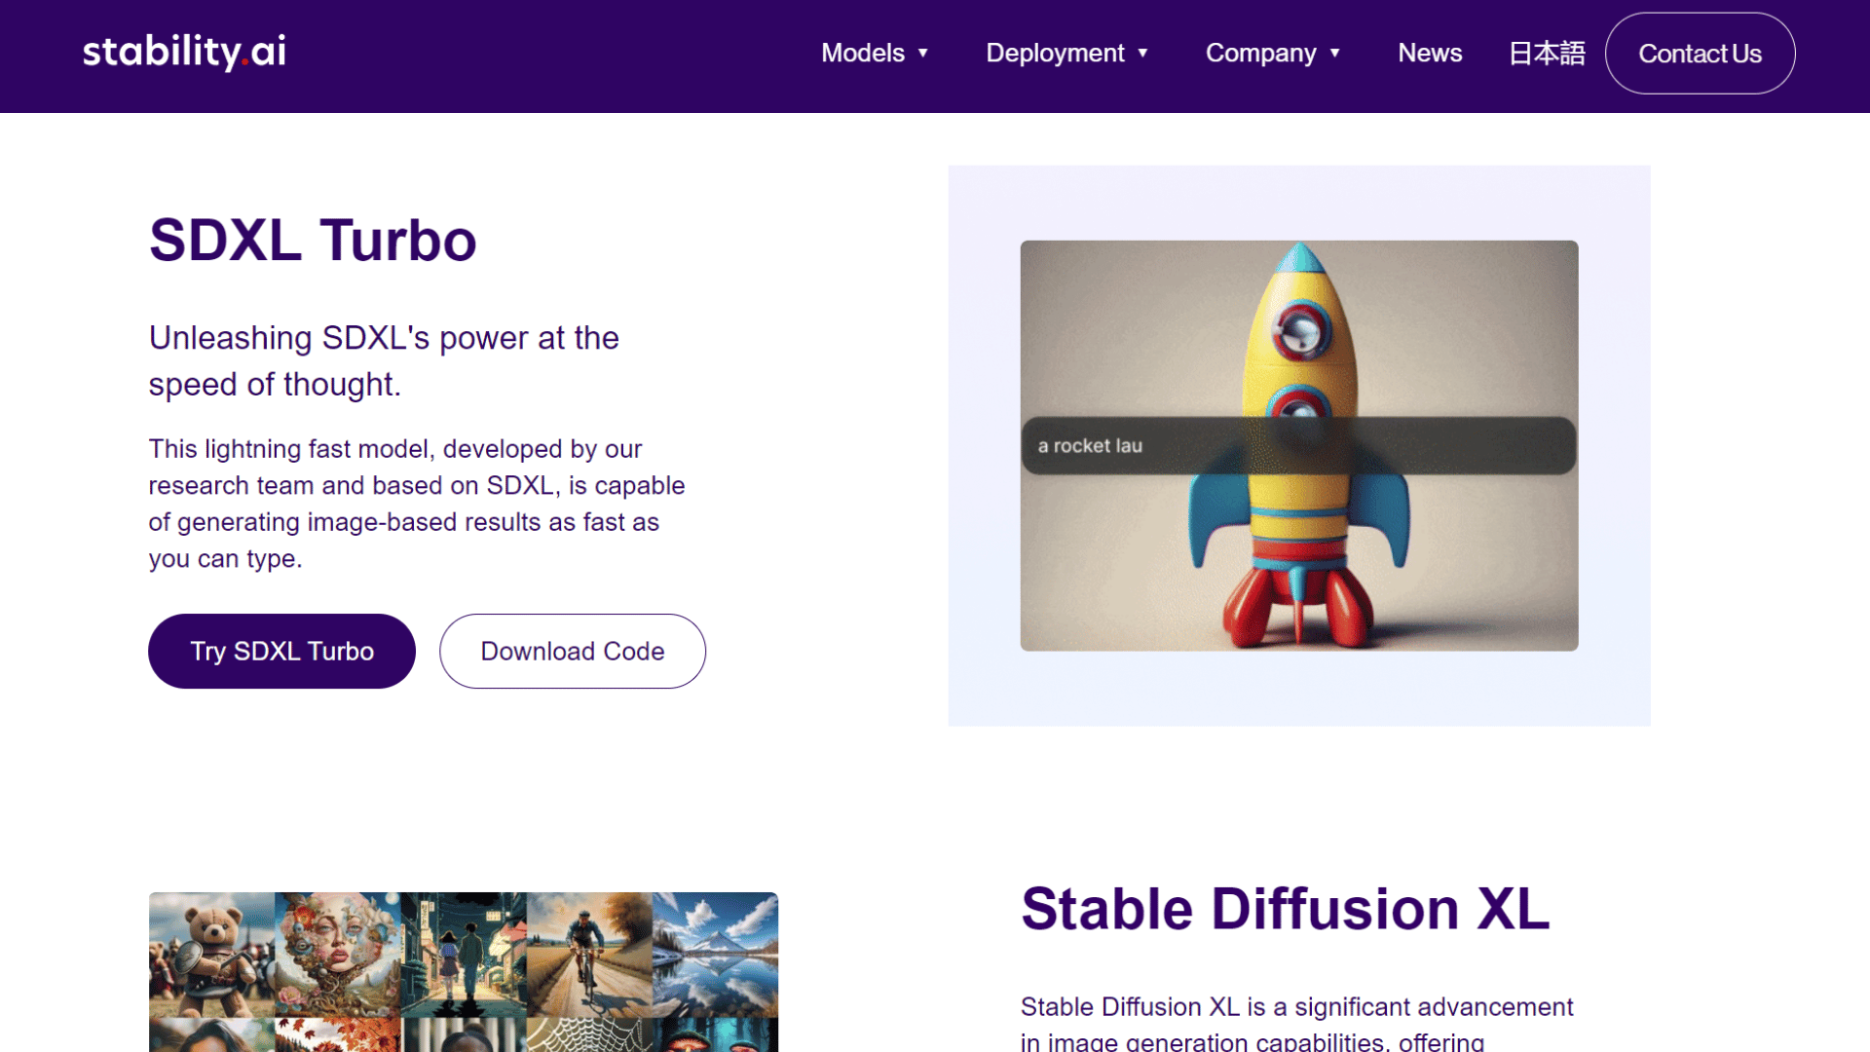
Task: Open the Models menu
Action: (x=863, y=54)
